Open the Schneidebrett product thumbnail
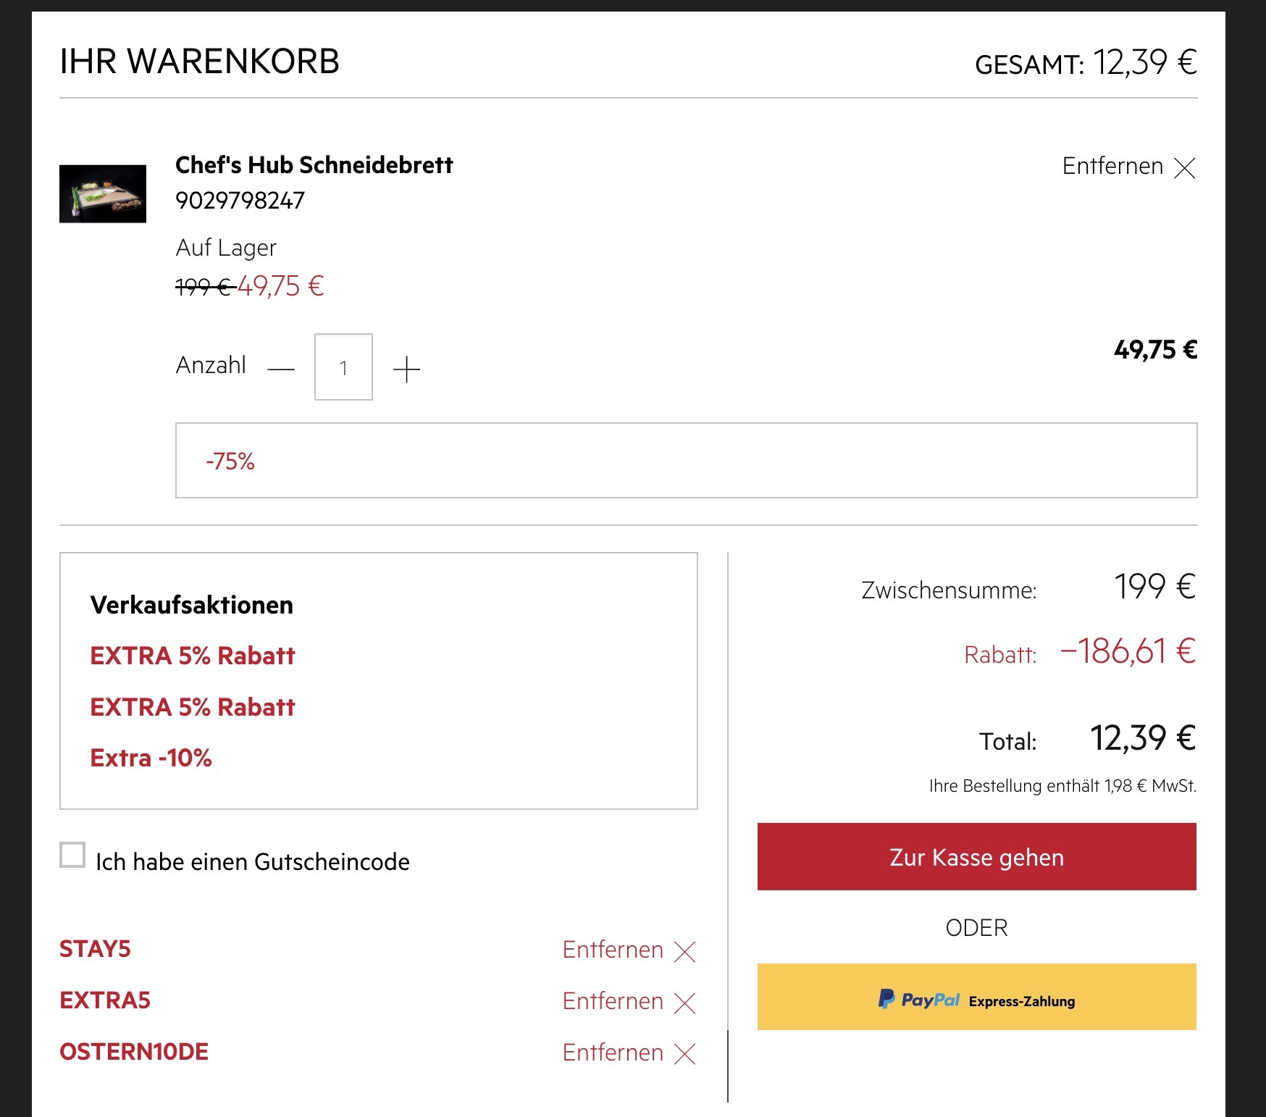 tap(103, 193)
